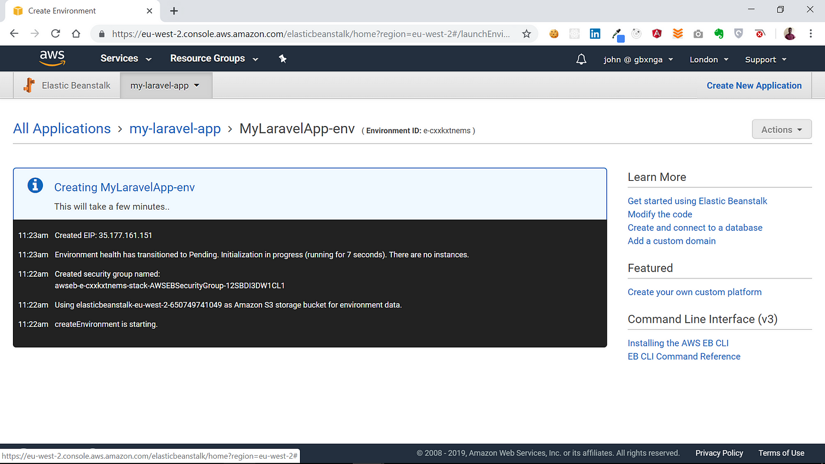This screenshot has width=825, height=464.
Task: Open the gray shield extension icon
Action: [739, 34]
